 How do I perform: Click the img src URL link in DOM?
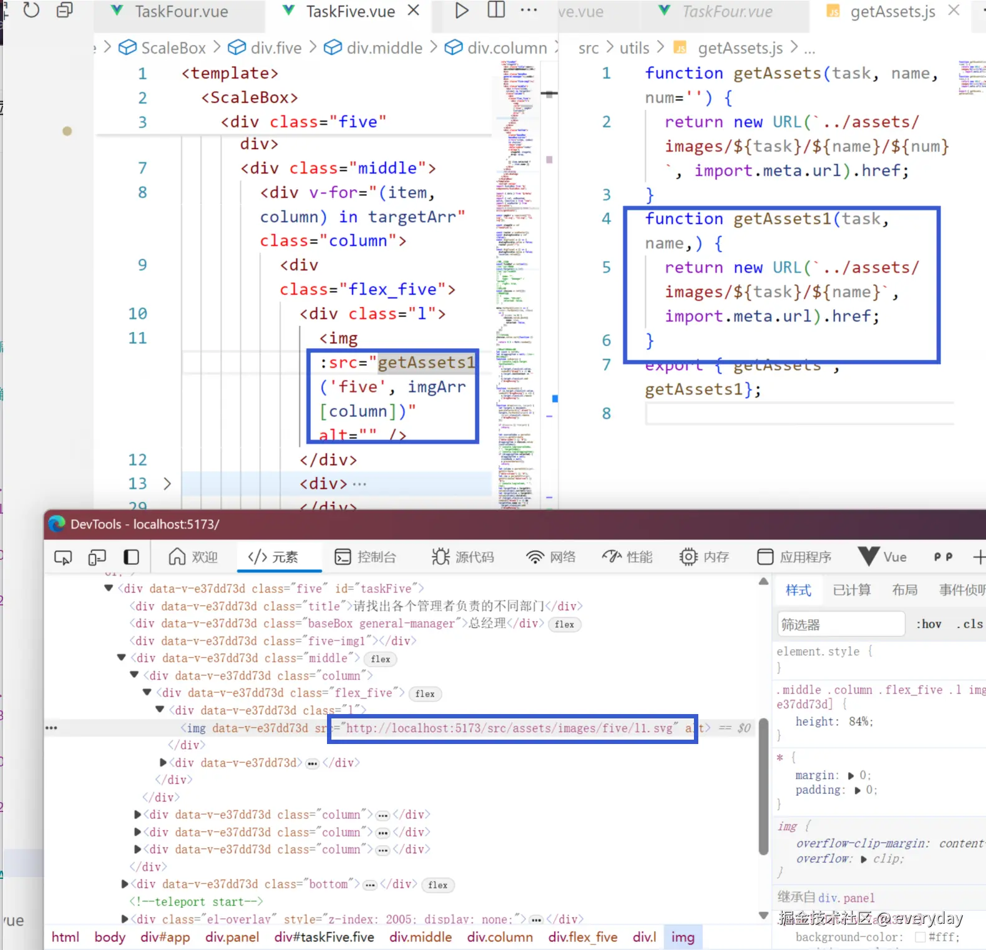point(509,728)
